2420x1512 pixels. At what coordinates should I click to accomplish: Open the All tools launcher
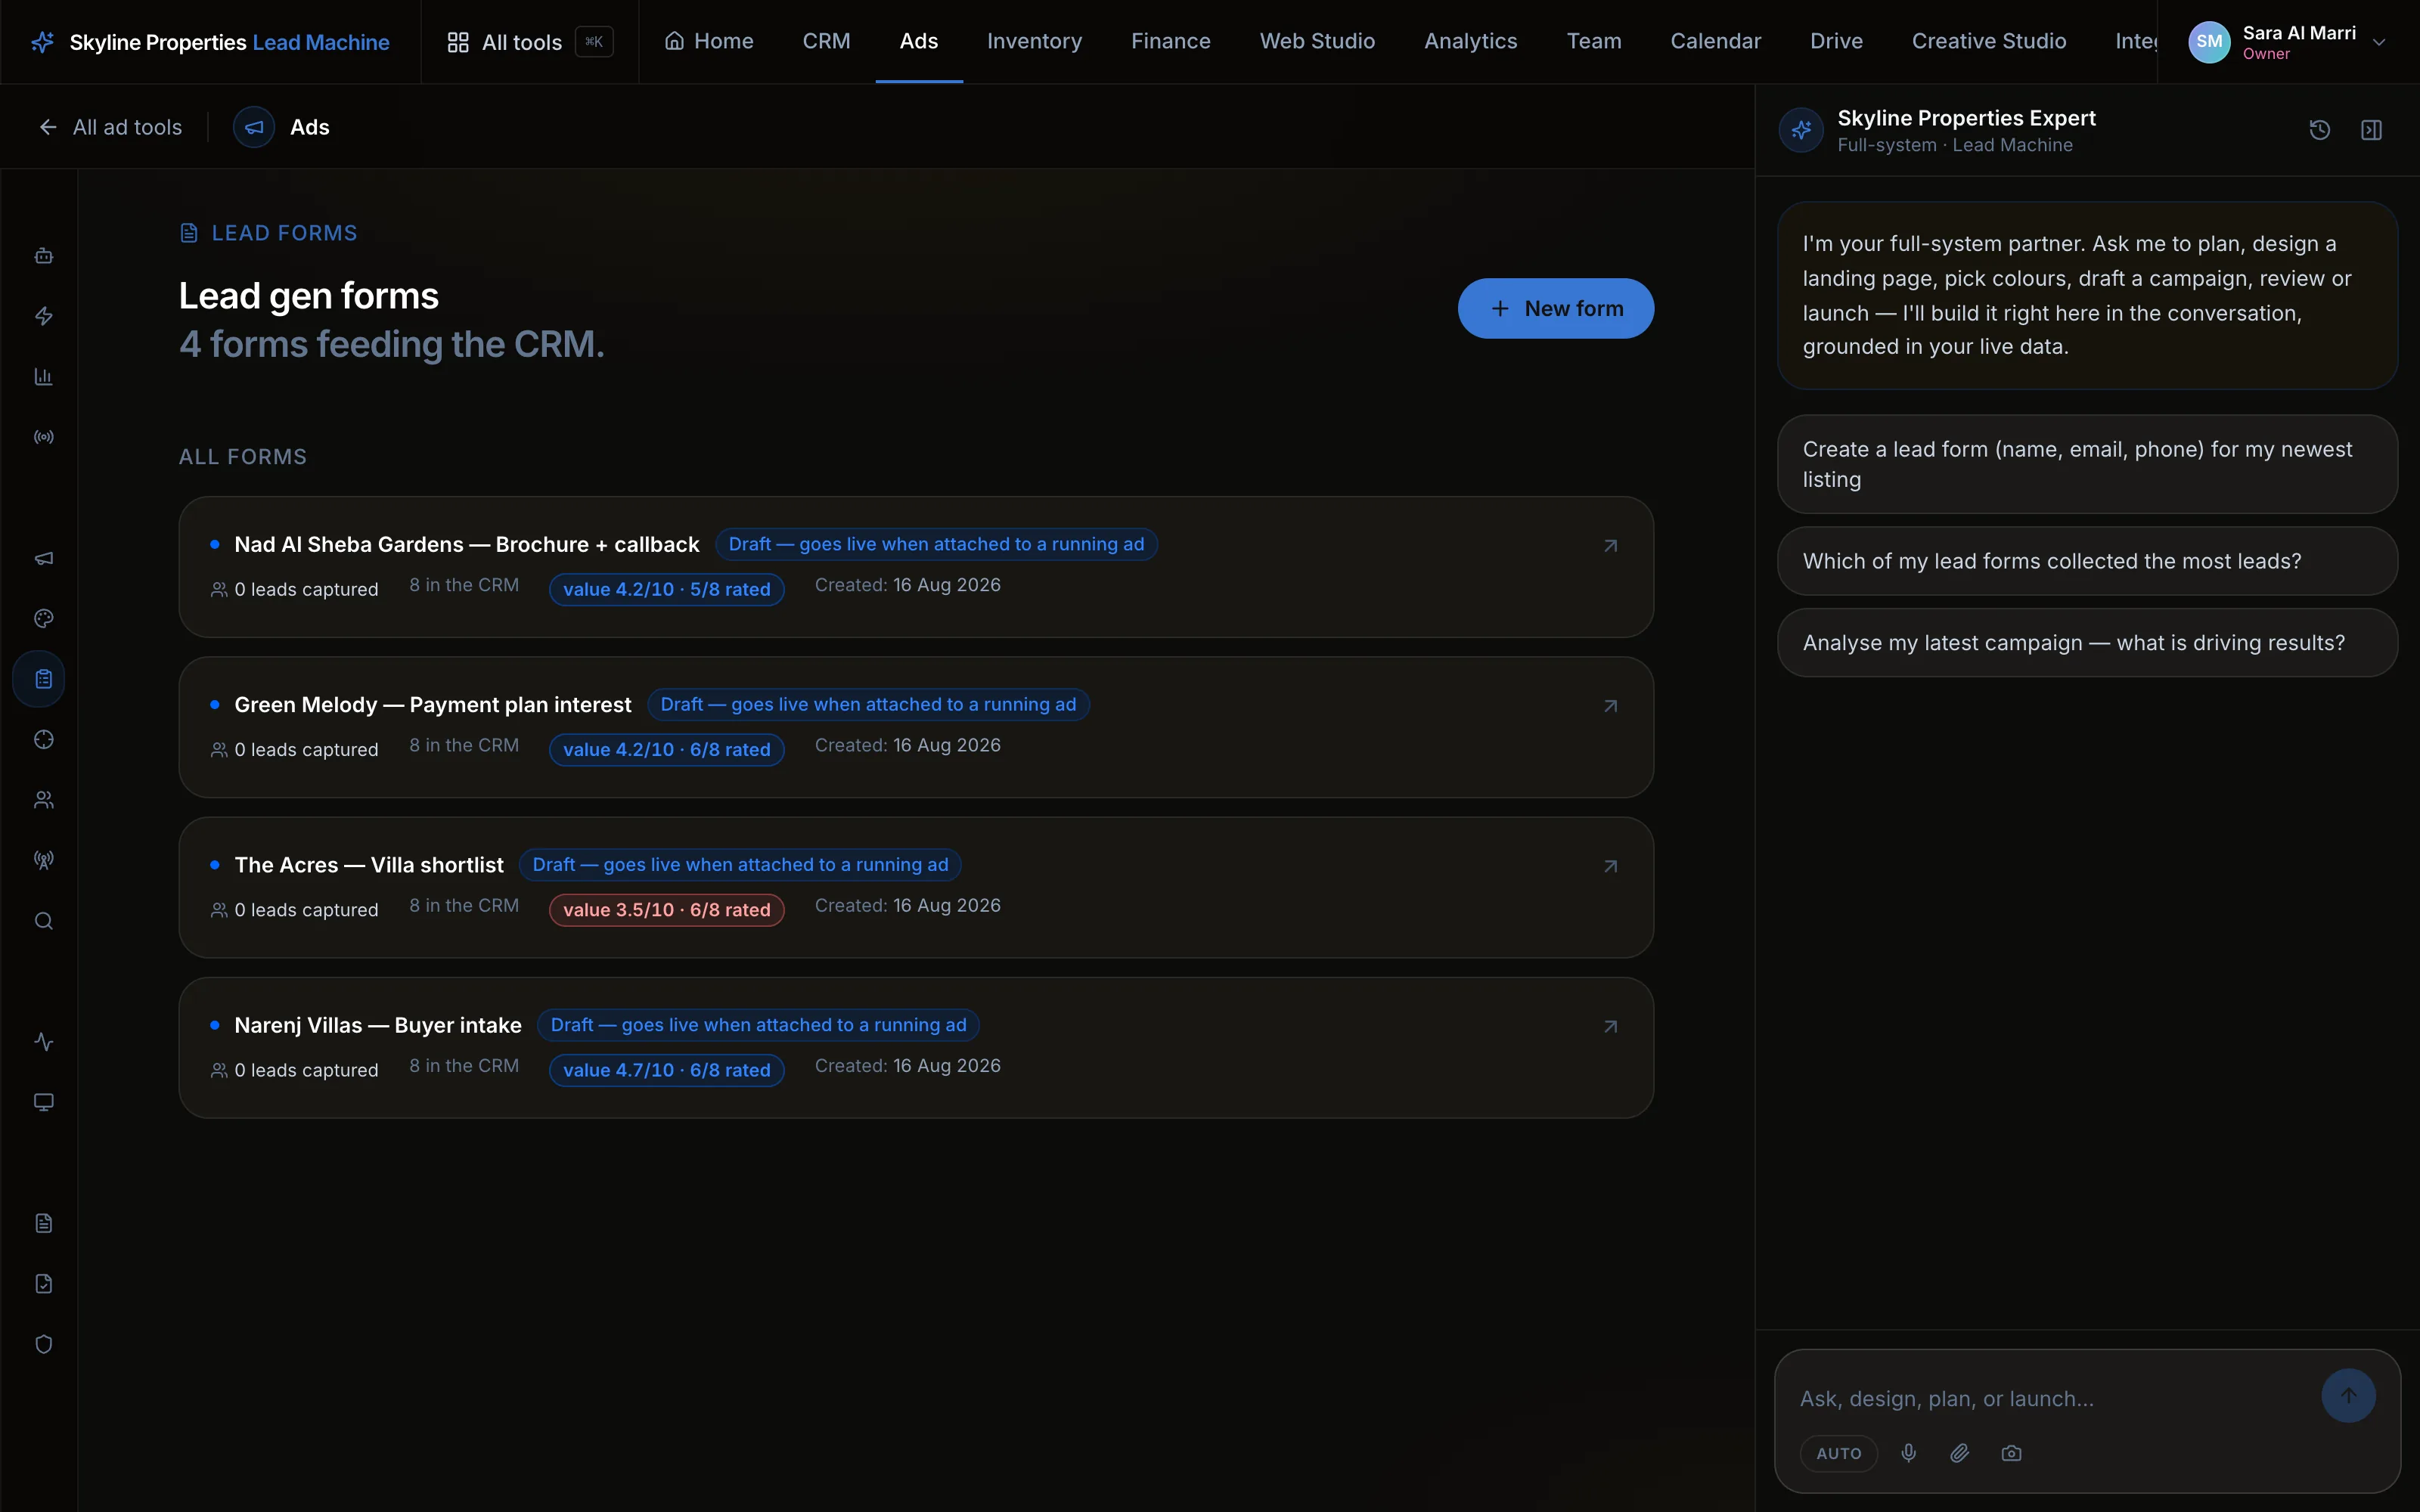528,42
